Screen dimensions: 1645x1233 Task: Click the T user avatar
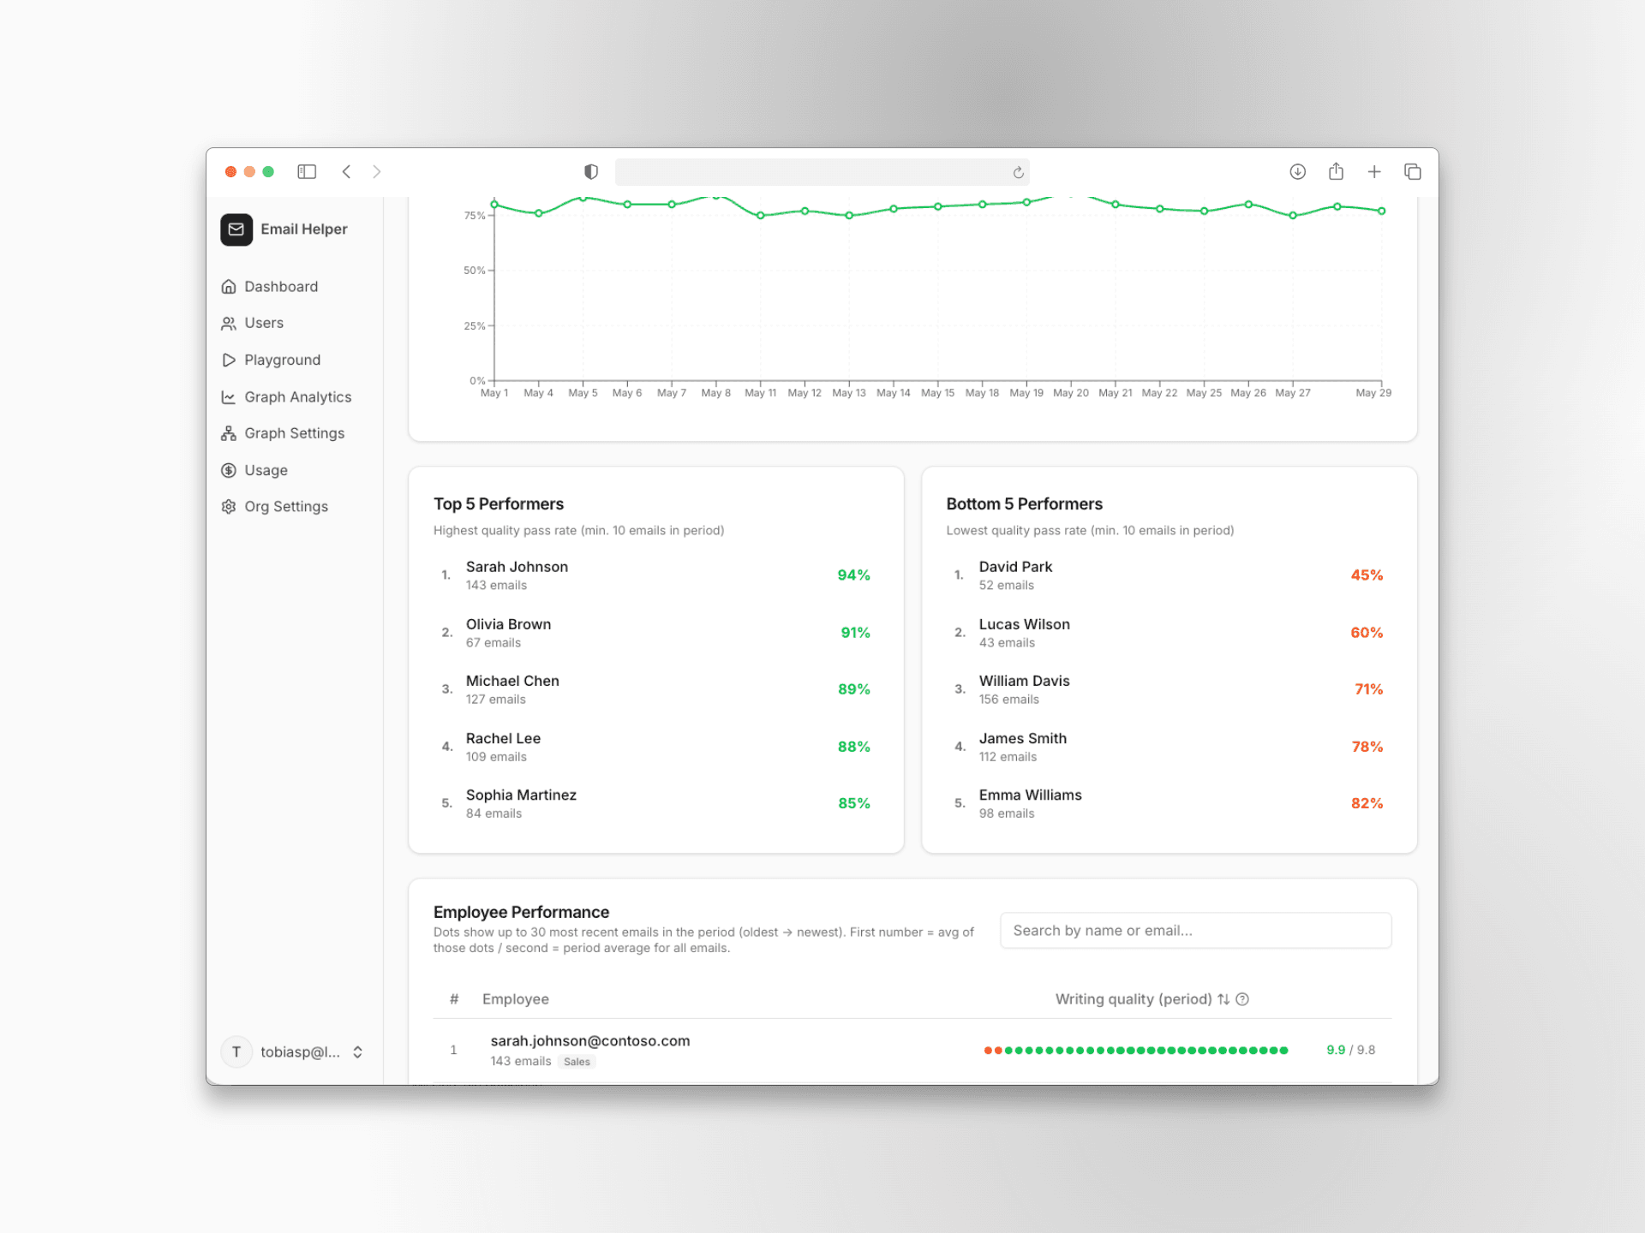point(236,1052)
